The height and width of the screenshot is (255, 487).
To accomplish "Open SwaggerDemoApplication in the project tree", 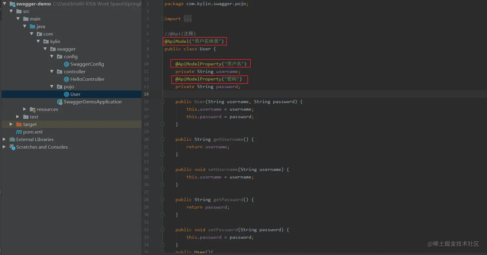I will click(x=93, y=102).
